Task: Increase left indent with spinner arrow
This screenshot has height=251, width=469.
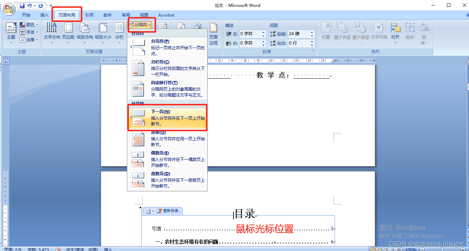Action: (x=263, y=32)
